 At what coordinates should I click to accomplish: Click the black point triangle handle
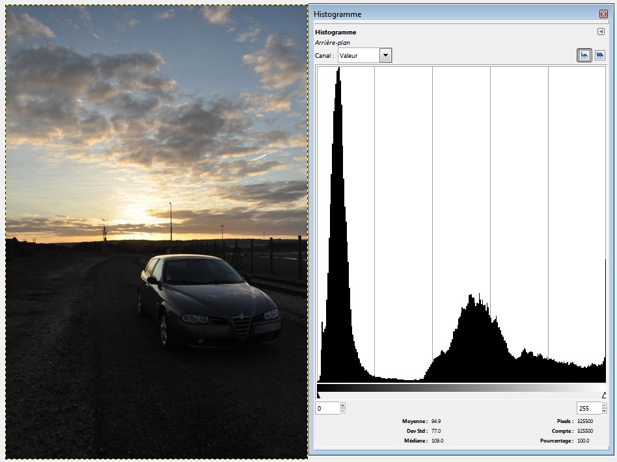click(318, 394)
